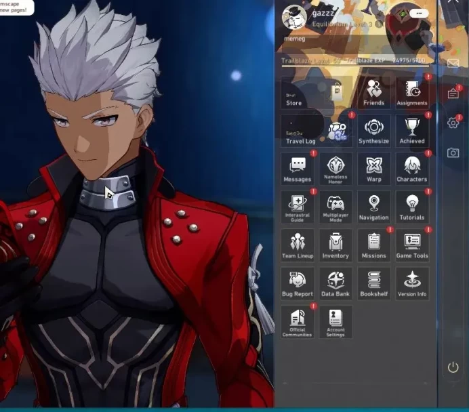The width and height of the screenshot is (469, 412).
Task: Open the Missions list
Action: tap(374, 245)
